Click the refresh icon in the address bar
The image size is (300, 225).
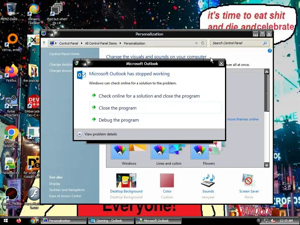[x=203, y=43]
